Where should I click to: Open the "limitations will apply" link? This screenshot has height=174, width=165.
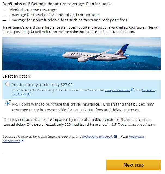(x=98, y=137)
